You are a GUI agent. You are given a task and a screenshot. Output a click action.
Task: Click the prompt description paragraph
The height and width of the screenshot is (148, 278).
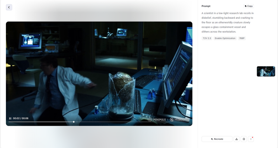click(228, 22)
